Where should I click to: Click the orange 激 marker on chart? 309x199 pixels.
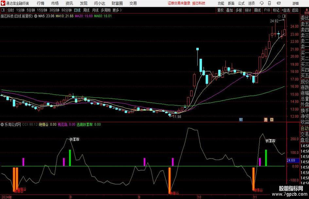266,120
